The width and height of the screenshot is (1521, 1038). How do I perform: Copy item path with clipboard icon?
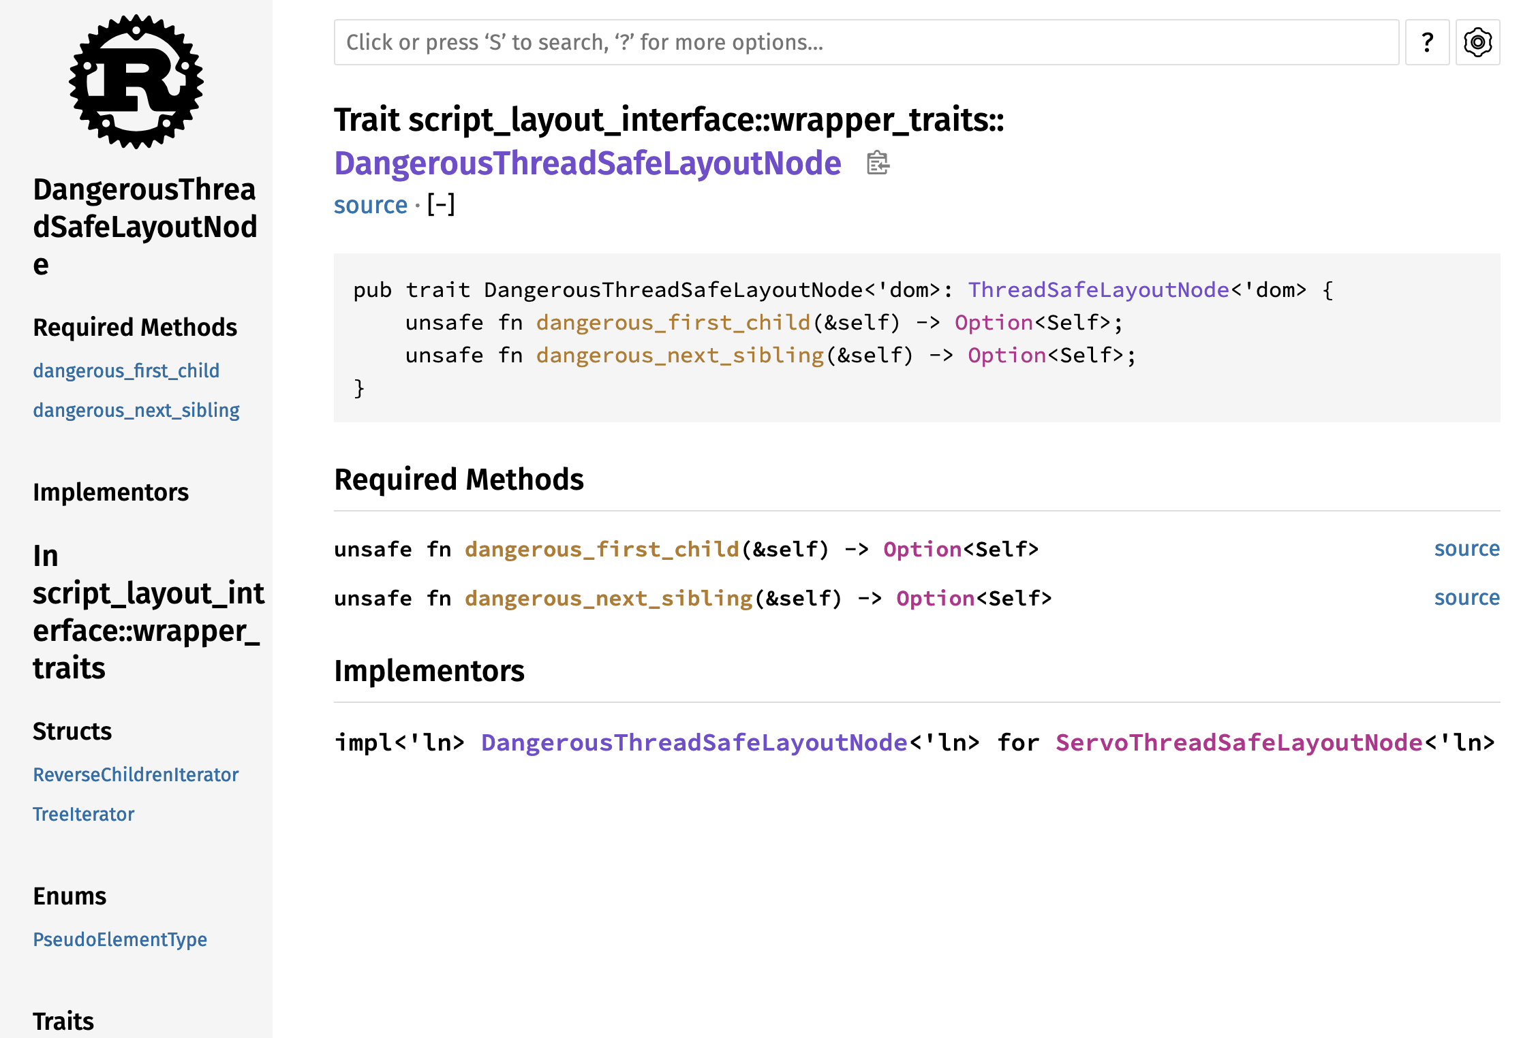click(x=877, y=163)
